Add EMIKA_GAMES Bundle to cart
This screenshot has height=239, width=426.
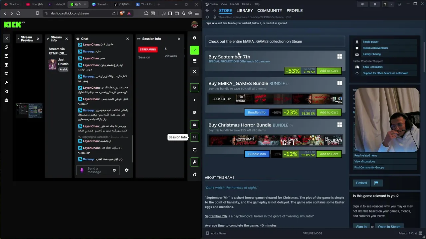click(x=329, y=112)
